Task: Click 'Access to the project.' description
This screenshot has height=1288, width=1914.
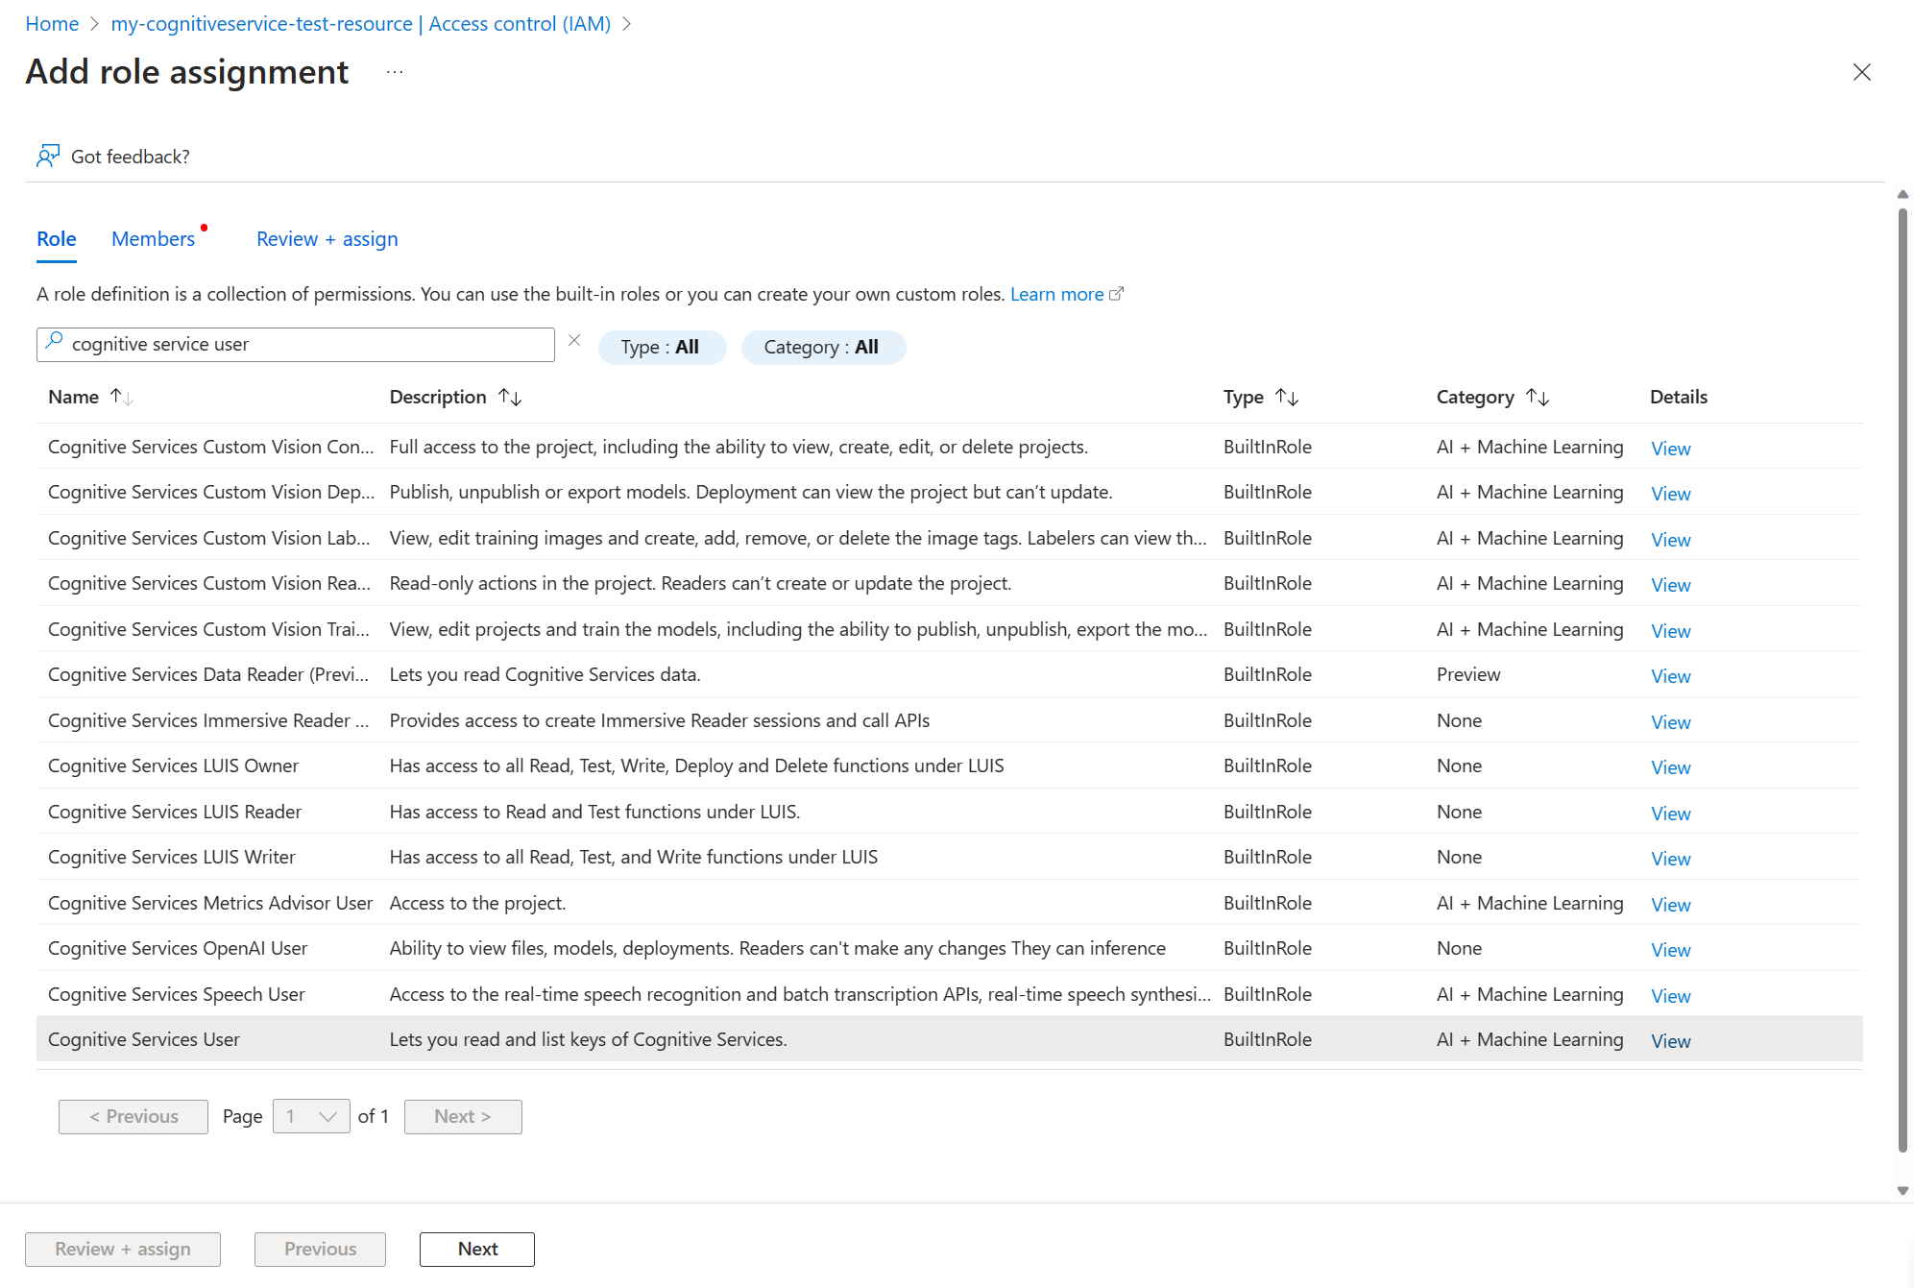Action: (477, 903)
